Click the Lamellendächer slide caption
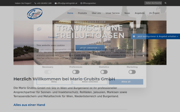Viewport: 180px width, 112px height. coord(90,22)
